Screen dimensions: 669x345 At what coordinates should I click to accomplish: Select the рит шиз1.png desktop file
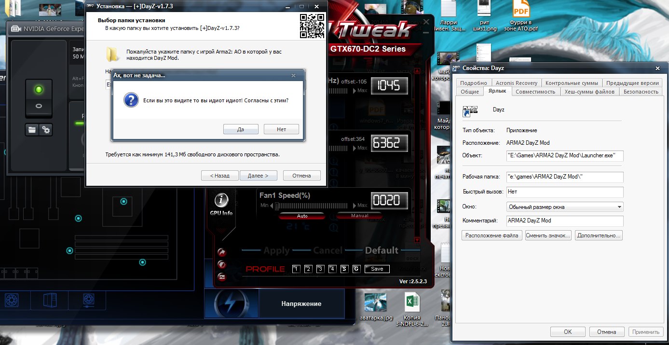(485, 15)
